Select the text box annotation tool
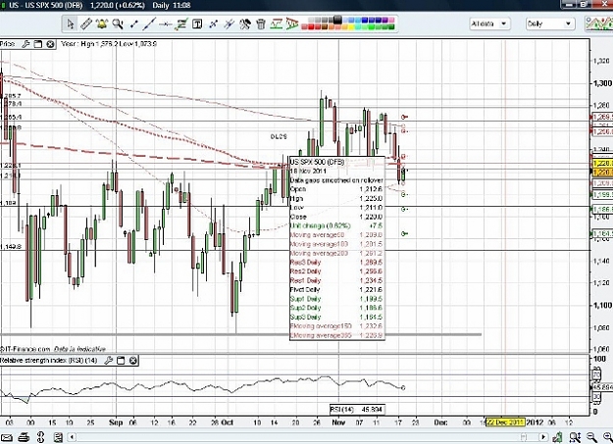 [197, 24]
